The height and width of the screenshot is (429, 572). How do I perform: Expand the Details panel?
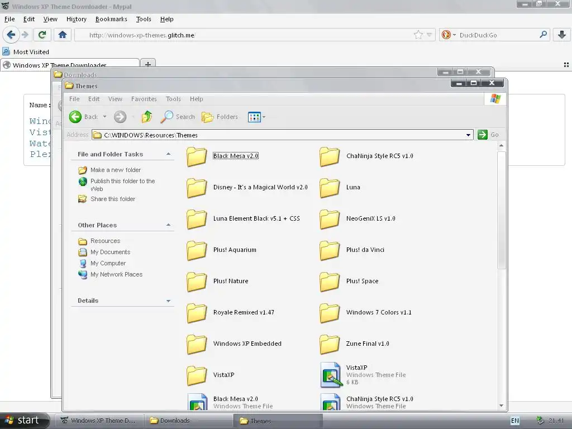click(168, 301)
